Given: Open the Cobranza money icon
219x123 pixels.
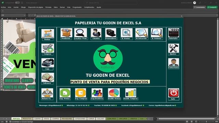Looking at the screenshot, I should pyautogui.click(x=48, y=77).
